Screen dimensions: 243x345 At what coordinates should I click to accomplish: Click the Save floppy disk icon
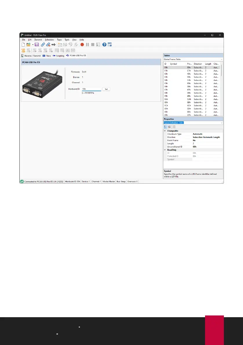pyautogui.click(x=37, y=45)
